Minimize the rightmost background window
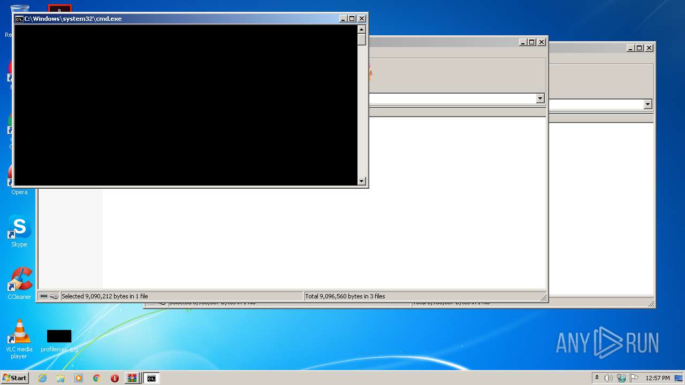Image resolution: width=685 pixels, height=385 pixels. click(x=630, y=48)
